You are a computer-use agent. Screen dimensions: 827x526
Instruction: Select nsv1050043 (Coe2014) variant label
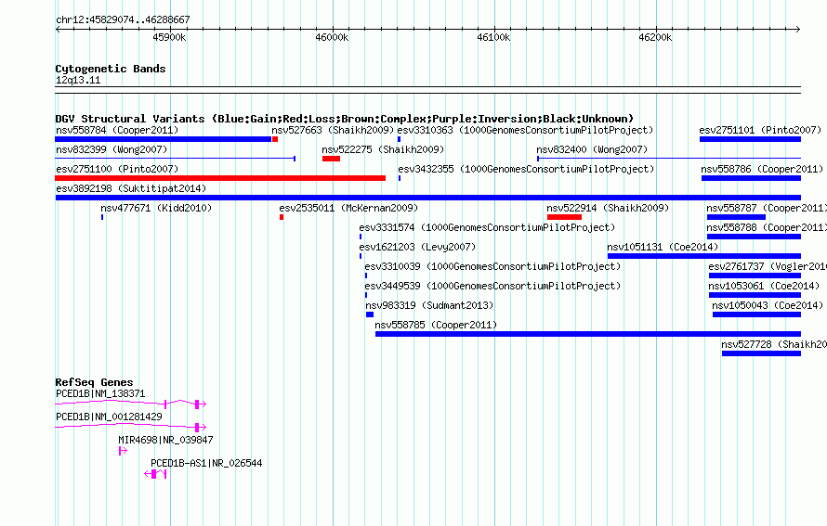point(768,305)
